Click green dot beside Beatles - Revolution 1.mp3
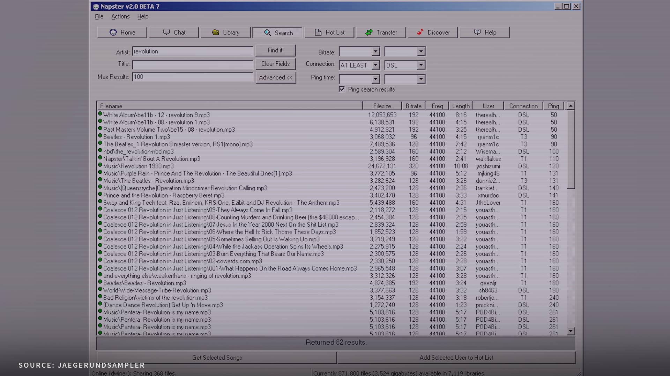 pos(100,135)
